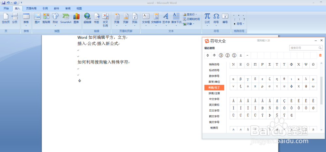Insert recent symbol ±
Screen dimensions: 326x152
[x=241, y=55]
